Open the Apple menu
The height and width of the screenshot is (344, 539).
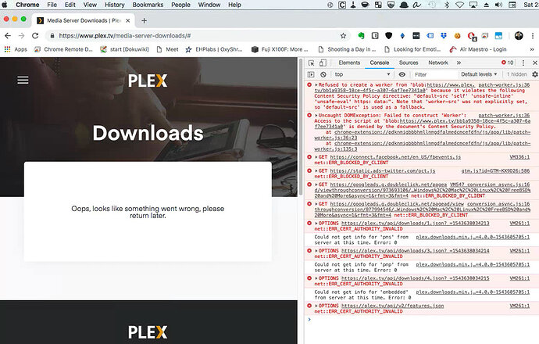5,5
